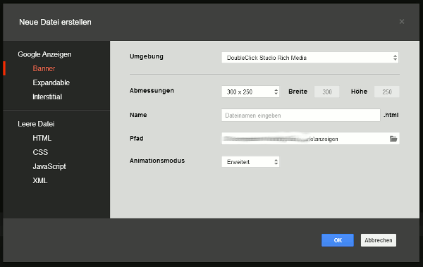Select the Expandable ad type
423x267 pixels.
coord(51,82)
